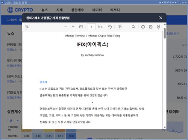The width and height of the screenshot is (188, 140).
Task: Open the 상관계수 menu item
Action: 77,10
